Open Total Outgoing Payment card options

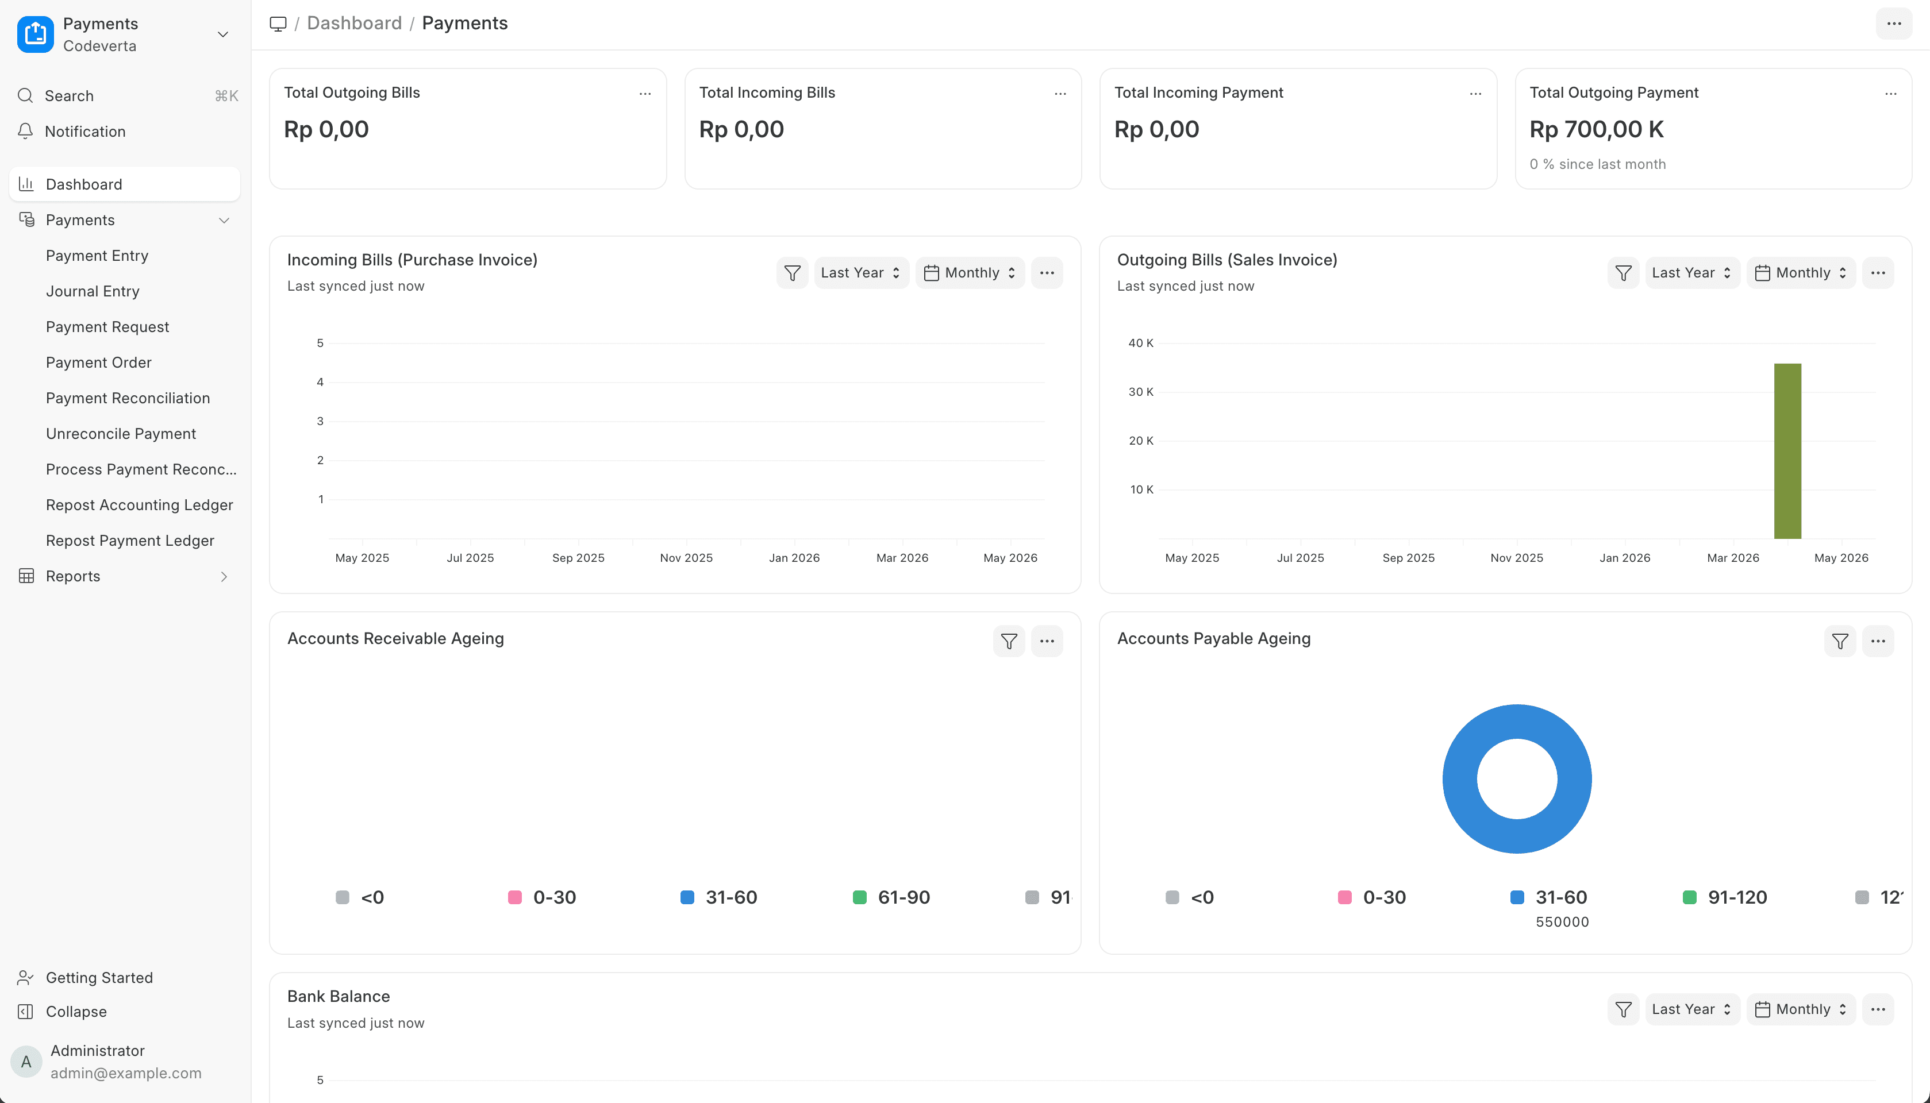pos(1890,94)
